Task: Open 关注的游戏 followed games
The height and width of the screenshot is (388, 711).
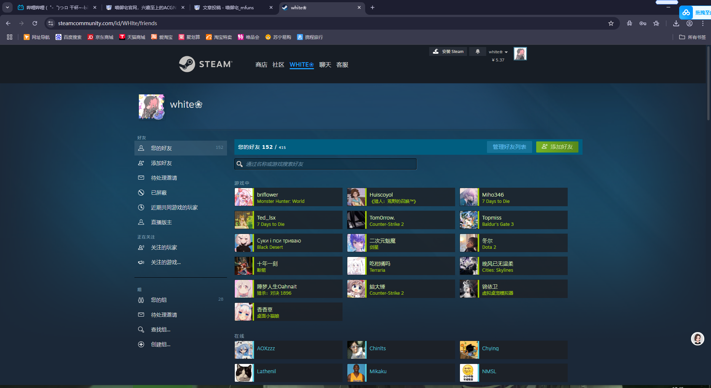Action: (181, 262)
